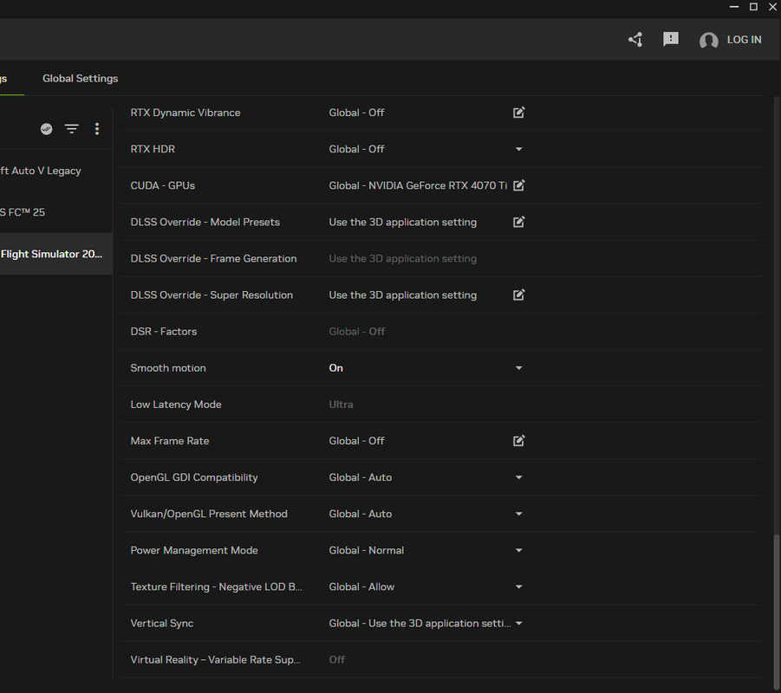Edit CUDA - GPUs setting
781x693 pixels.
518,185
